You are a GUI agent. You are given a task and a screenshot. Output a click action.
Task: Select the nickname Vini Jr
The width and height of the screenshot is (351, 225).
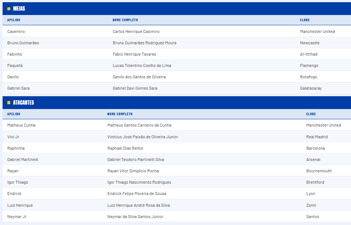(x=13, y=137)
